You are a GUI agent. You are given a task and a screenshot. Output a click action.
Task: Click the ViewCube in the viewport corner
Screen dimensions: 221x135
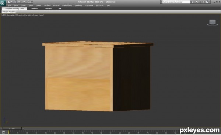[213, 22]
